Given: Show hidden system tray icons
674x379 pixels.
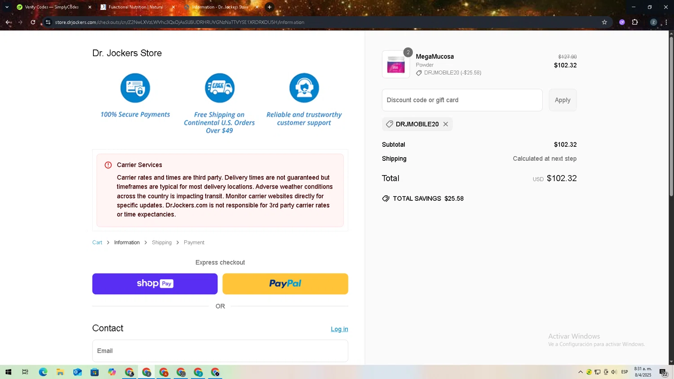Looking at the screenshot, I should (x=581, y=372).
